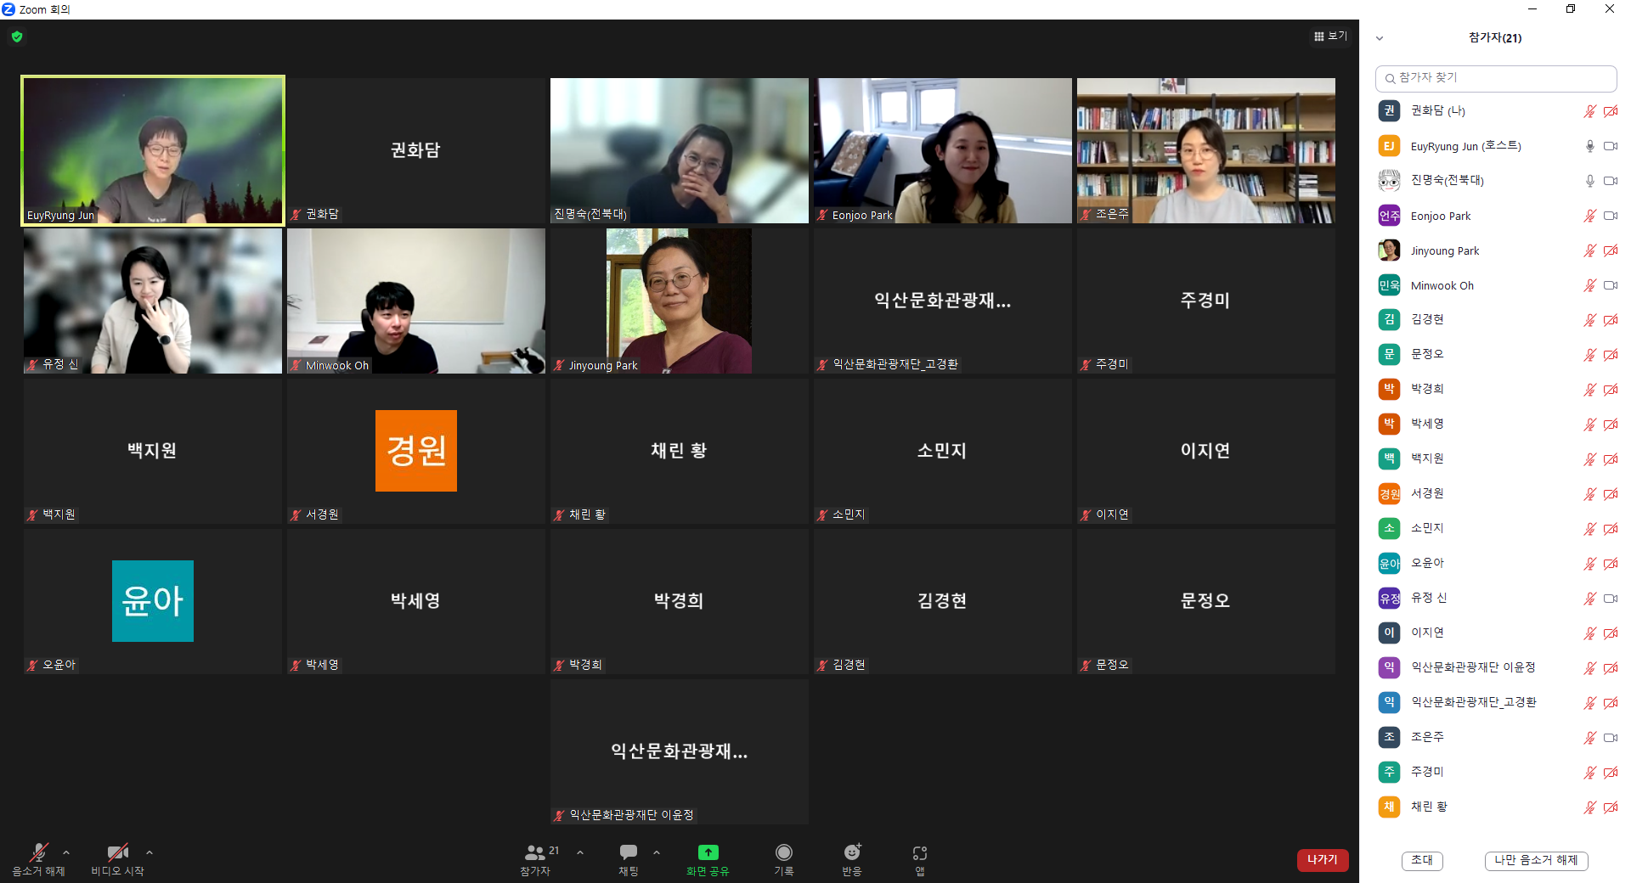Open the Apps (앱) icon
This screenshot has width=1631, height=883.
tap(919, 852)
